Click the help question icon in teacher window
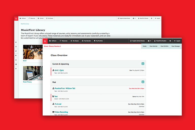 pos(152,18)
